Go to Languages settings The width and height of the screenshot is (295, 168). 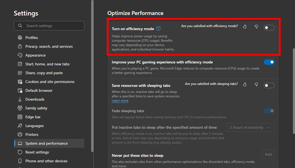[49, 126]
